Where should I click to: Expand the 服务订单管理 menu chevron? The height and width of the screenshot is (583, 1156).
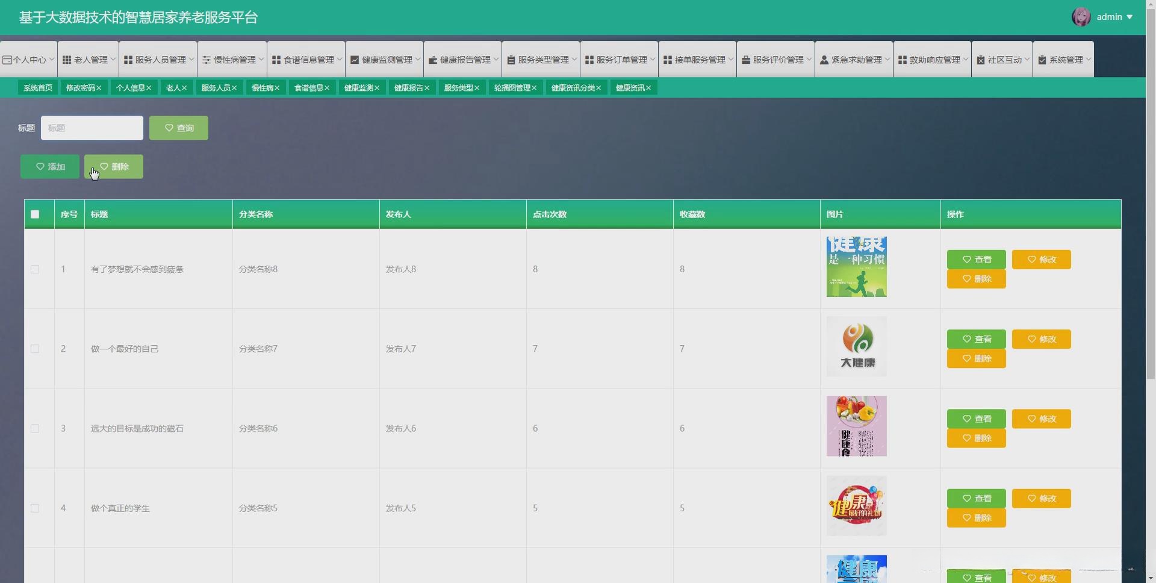[x=652, y=59]
